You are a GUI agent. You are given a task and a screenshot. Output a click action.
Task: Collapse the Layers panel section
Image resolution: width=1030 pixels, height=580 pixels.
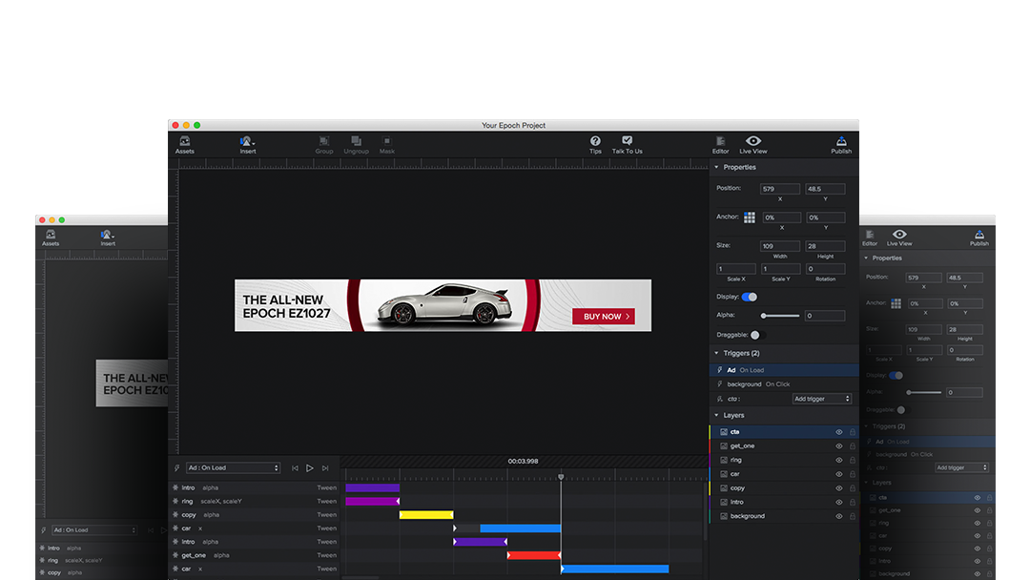[714, 415]
